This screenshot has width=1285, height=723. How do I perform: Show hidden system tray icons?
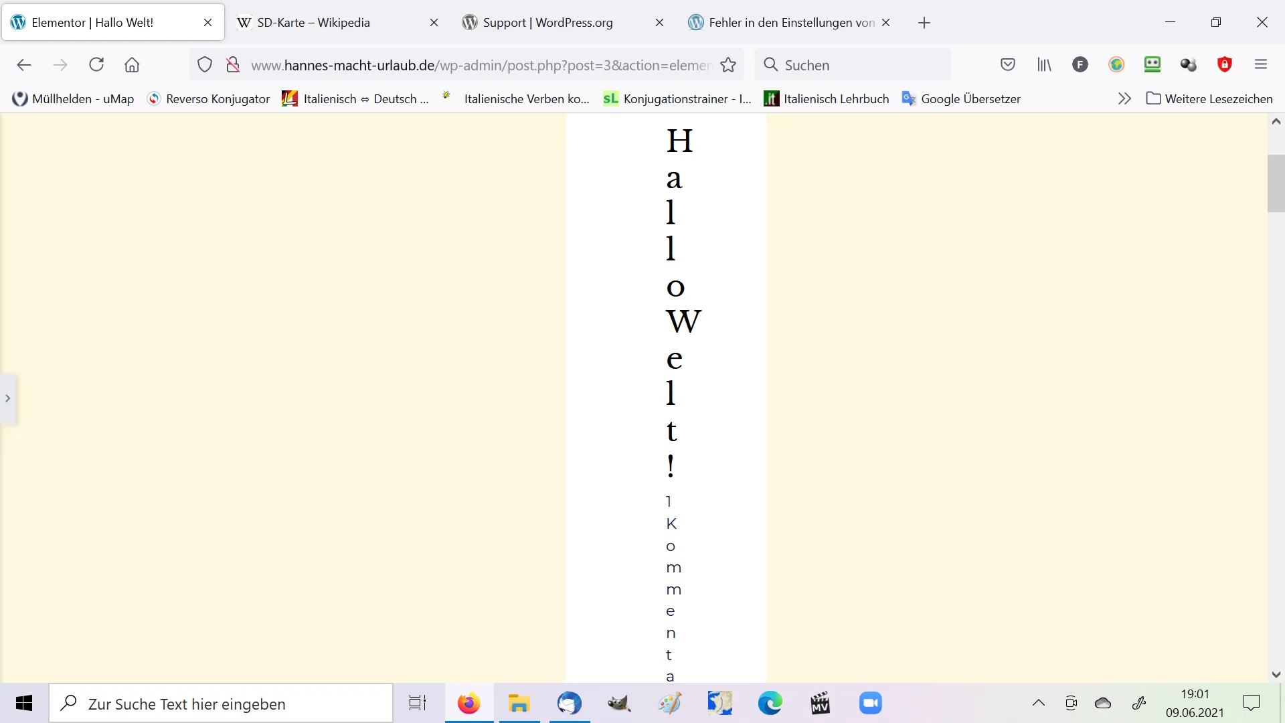(1039, 703)
